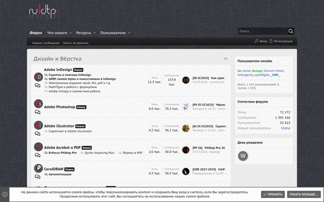Click the Узнать больше button
The height and width of the screenshot is (202, 324).
coord(304,194)
